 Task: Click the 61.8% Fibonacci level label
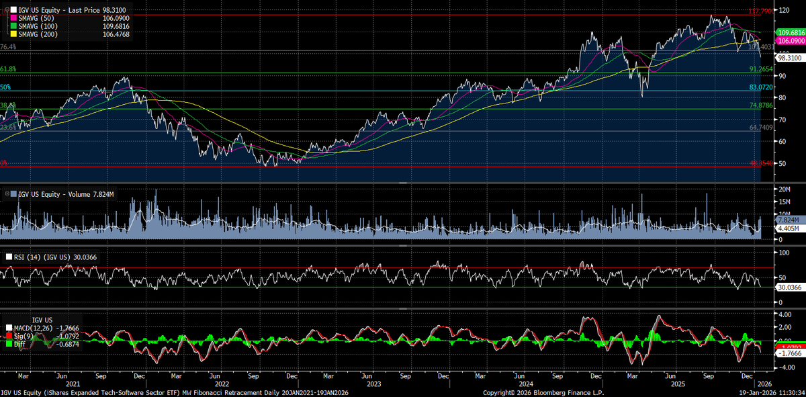click(x=9, y=69)
